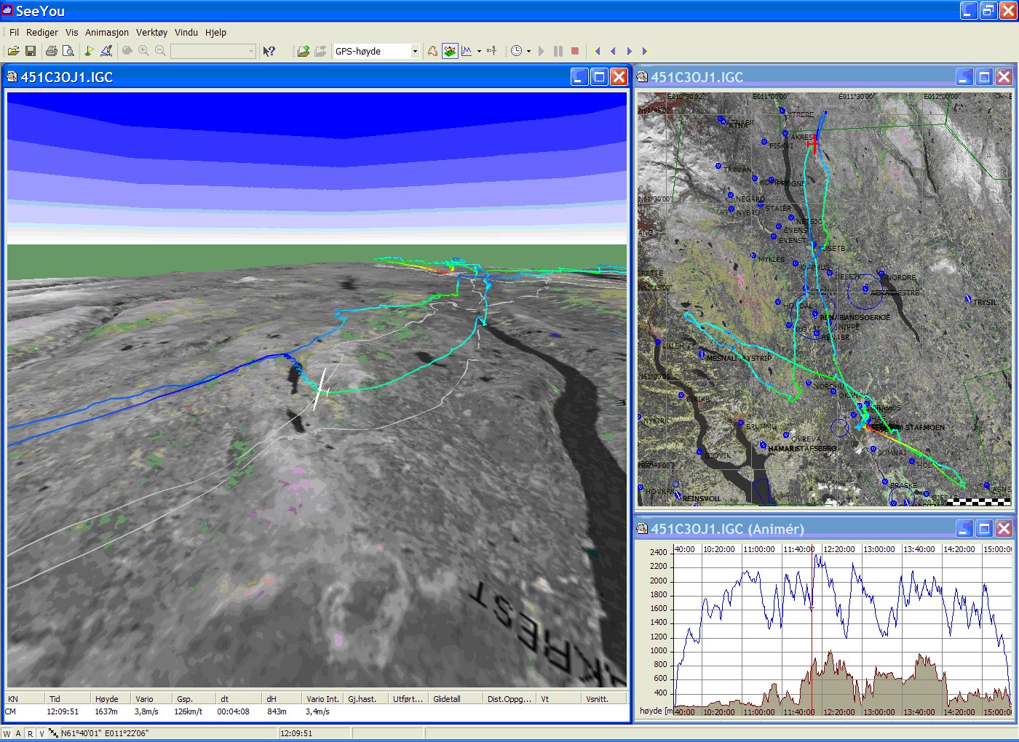The width and height of the screenshot is (1019, 742).
Task: Open a flight file with folder icon
Action: coord(13,51)
